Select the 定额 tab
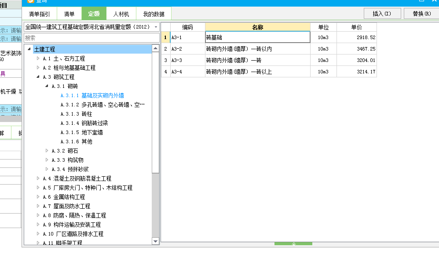 pyautogui.click(x=94, y=14)
